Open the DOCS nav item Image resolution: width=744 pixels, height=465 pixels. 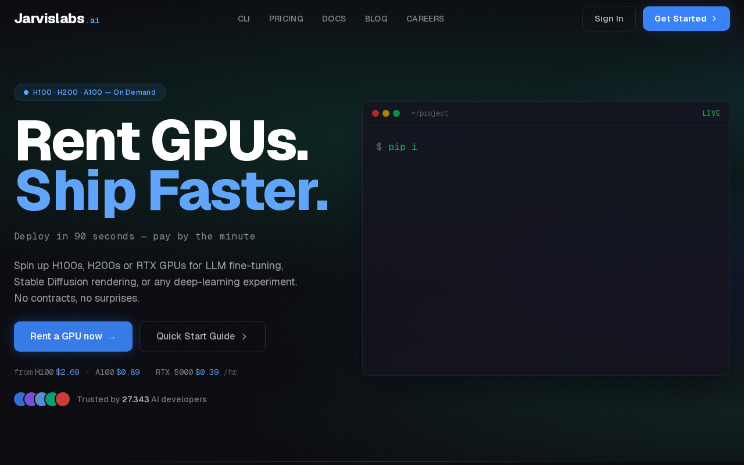point(334,19)
